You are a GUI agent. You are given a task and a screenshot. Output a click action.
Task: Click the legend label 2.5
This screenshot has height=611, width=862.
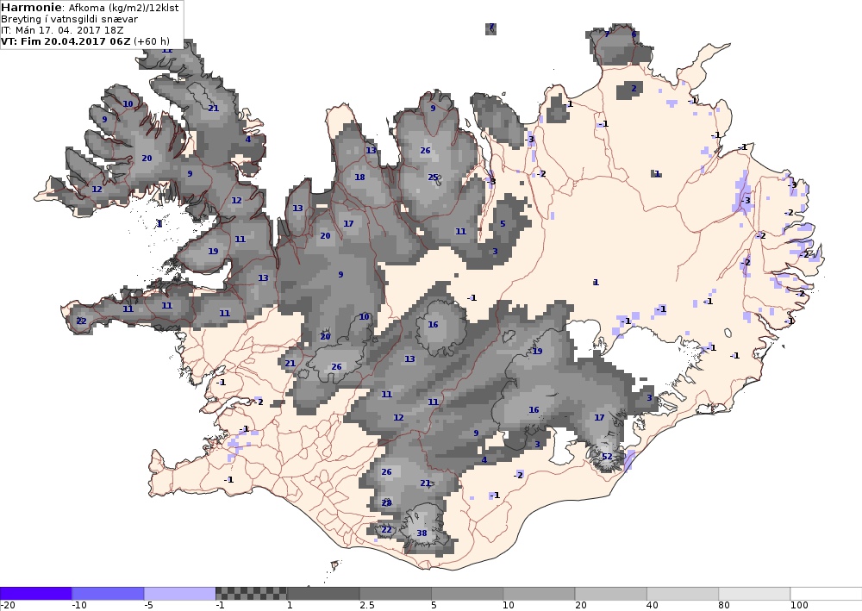pyautogui.click(x=366, y=606)
